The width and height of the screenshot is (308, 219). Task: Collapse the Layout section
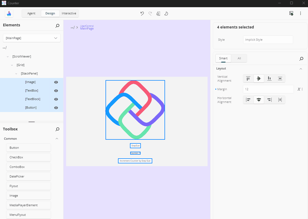[x=301, y=69]
